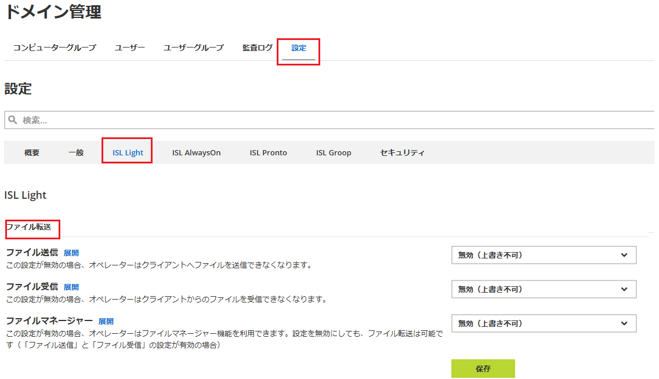Switch to ISL AlwaysOn settings

(x=196, y=153)
